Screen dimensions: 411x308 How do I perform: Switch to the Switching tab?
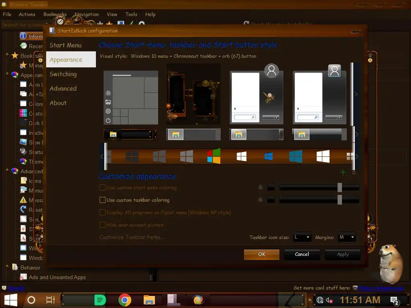(71, 74)
